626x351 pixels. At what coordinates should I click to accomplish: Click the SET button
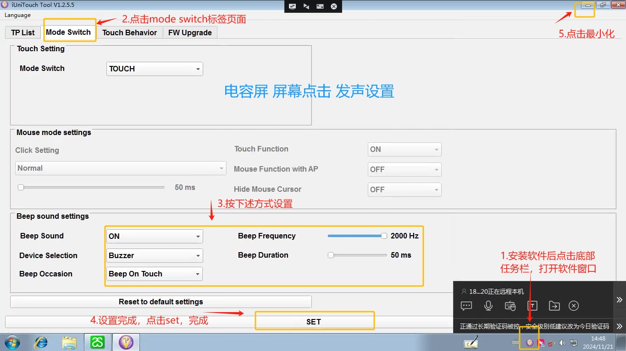click(x=314, y=322)
